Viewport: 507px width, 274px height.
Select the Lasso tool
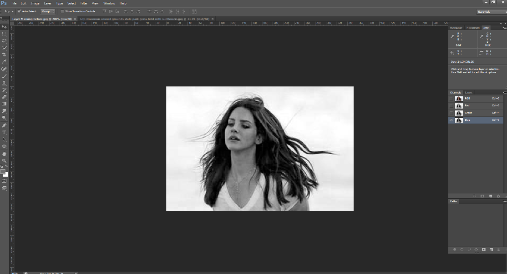4,40
